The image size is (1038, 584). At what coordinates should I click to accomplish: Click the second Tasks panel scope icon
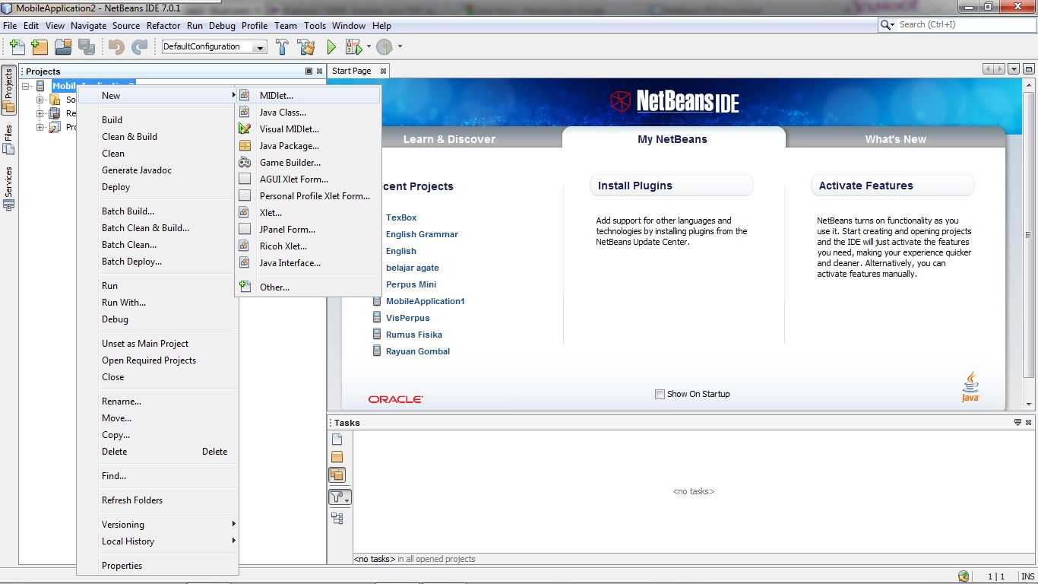(337, 457)
